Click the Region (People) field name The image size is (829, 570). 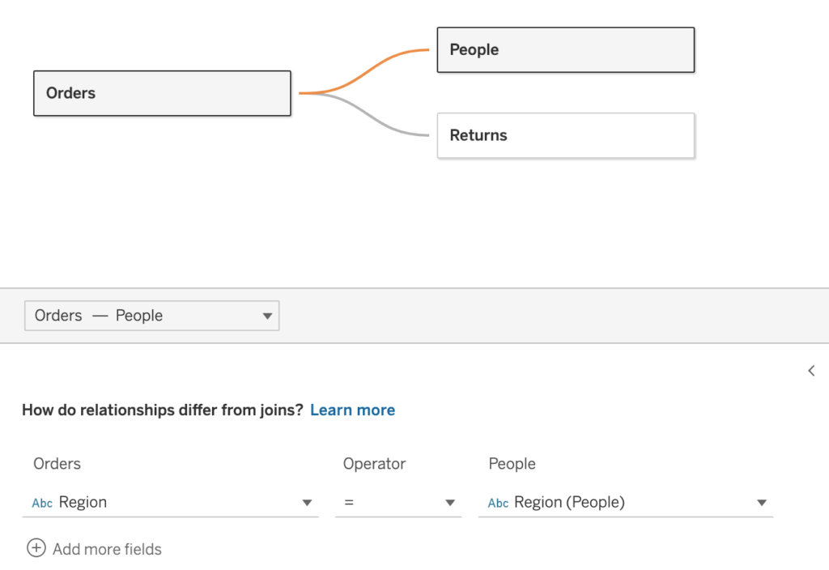(x=569, y=502)
